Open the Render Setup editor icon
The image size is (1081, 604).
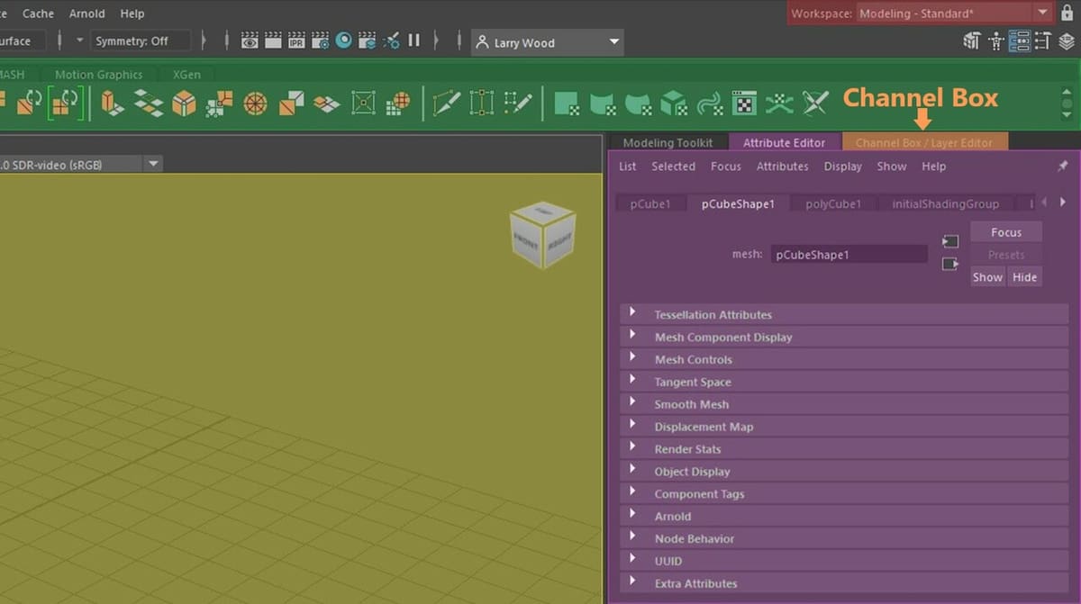(x=367, y=41)
